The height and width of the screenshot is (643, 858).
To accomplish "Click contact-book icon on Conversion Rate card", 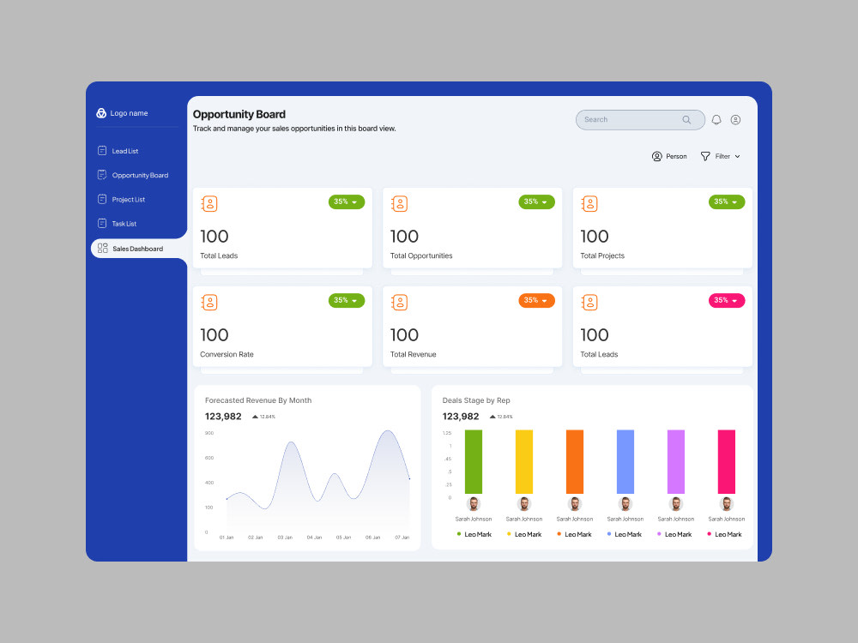I will coord(209,303).
